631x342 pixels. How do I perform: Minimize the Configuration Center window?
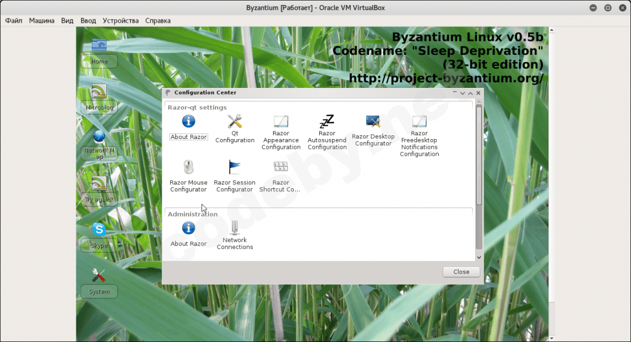click(x=455, y=92)
